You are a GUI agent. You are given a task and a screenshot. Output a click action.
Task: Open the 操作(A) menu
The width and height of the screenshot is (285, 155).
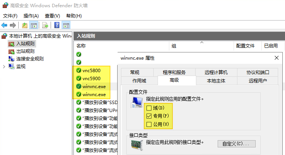[x=31, y=16]
